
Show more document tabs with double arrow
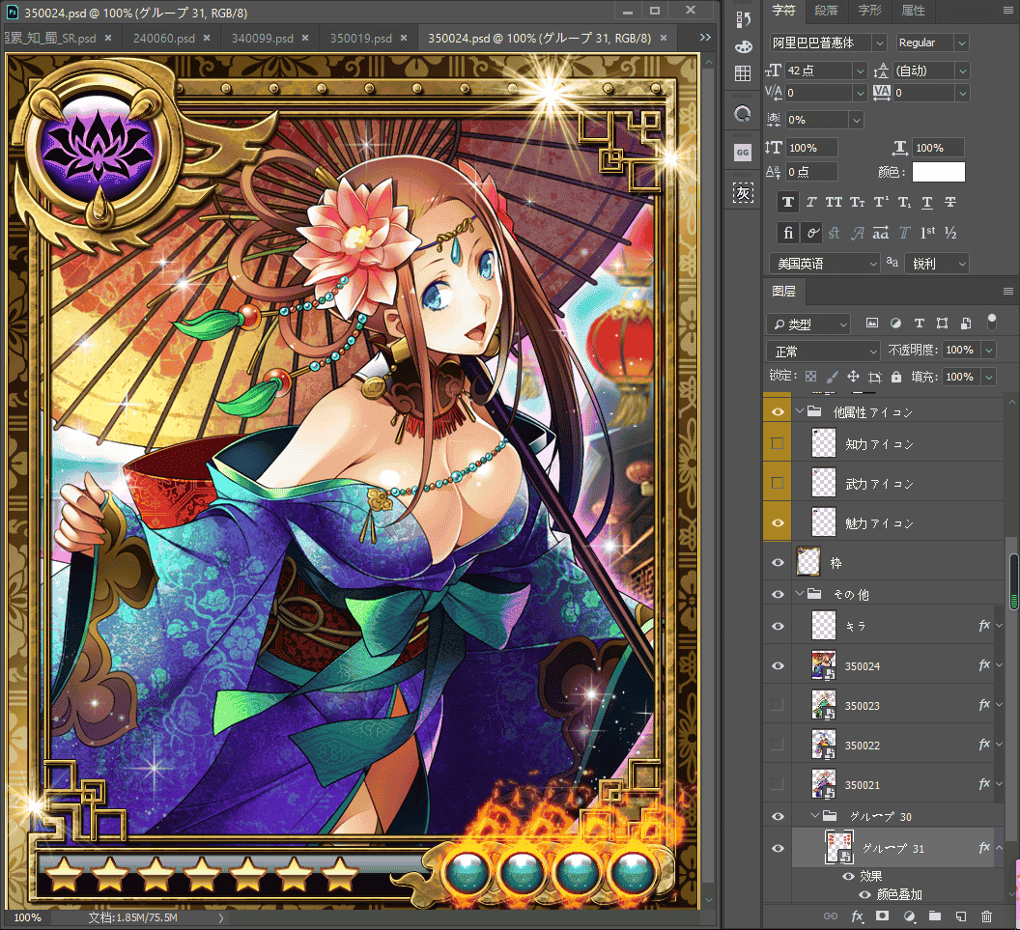click(705, 38)
